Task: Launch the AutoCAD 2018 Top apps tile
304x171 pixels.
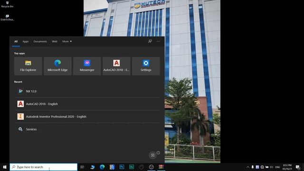Action: tap(116, 66)
